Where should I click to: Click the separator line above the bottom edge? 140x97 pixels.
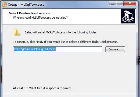69,93
